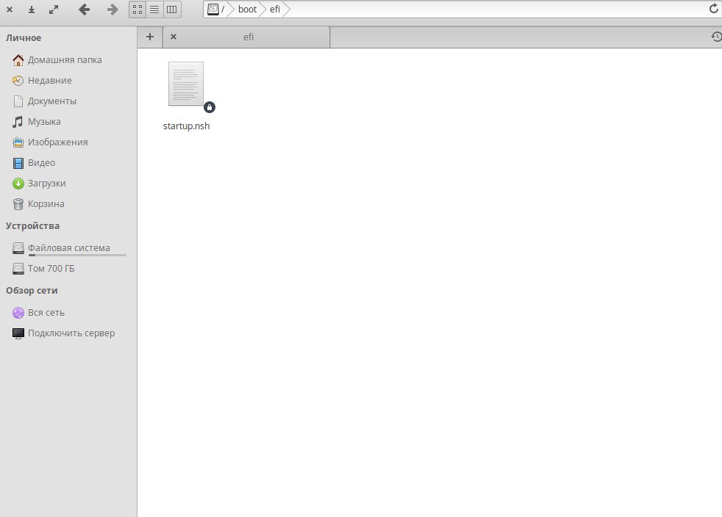Open a new tab with plus button
Viewport: 722px width, 517px height.
[x=150, y=37]
